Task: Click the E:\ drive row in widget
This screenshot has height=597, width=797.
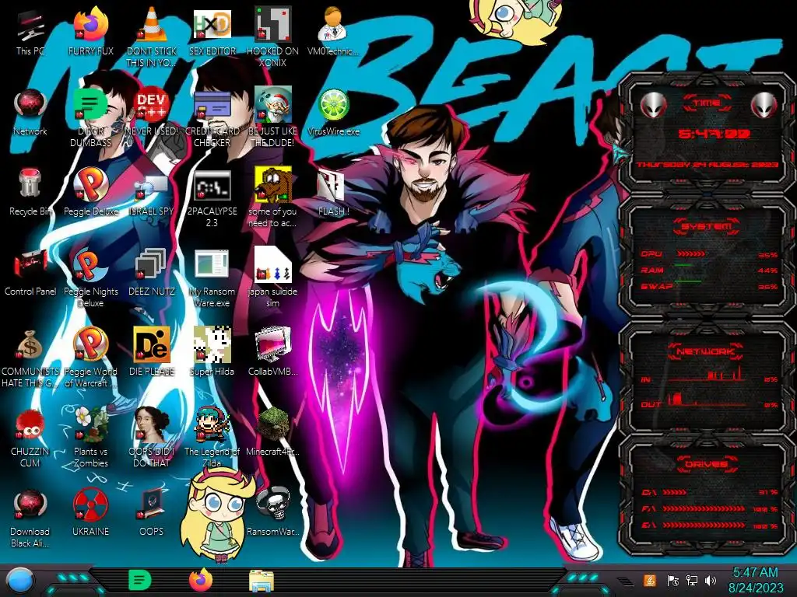Action: 710,525
